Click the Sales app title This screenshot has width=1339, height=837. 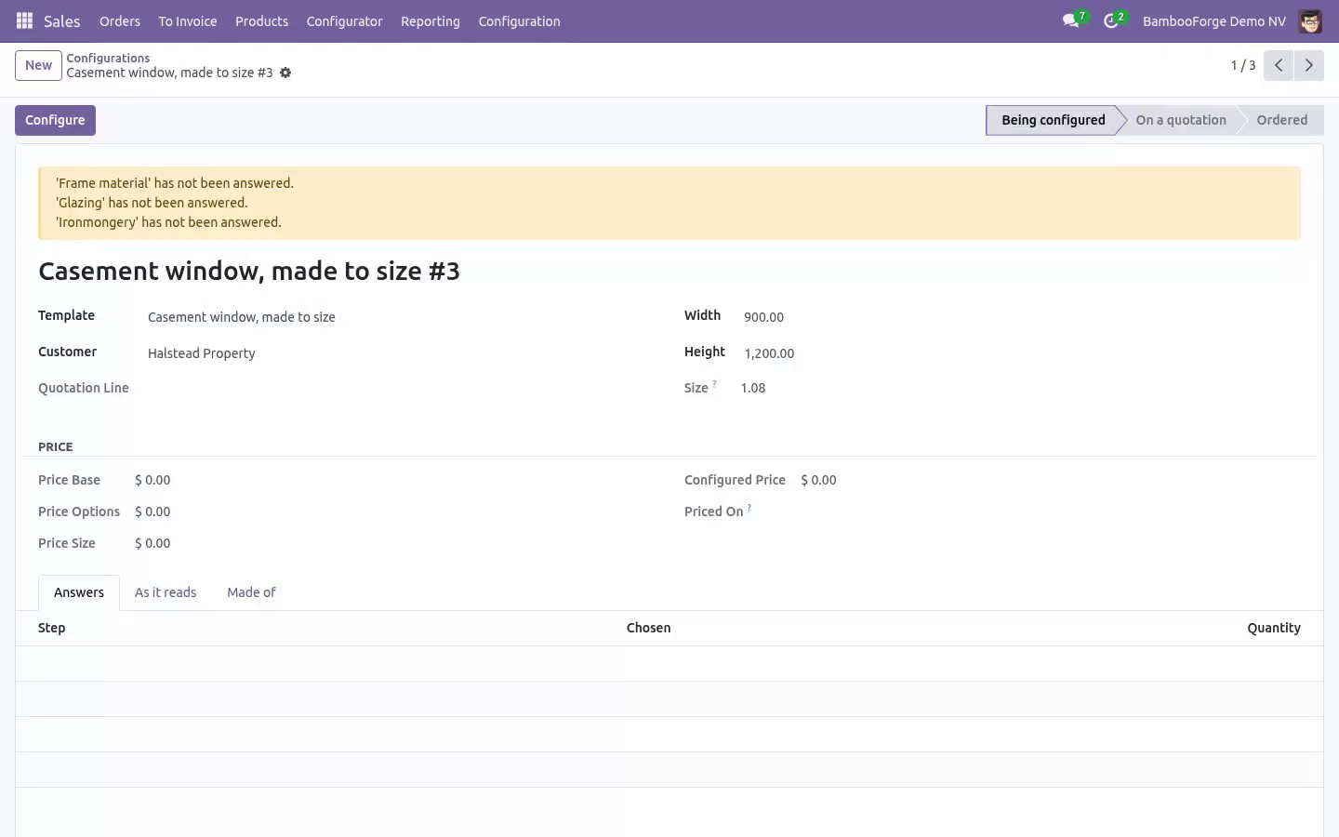[x=62, y=20]
